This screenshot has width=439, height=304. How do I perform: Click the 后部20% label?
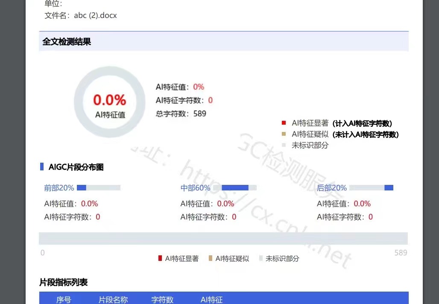pos(331,187)
